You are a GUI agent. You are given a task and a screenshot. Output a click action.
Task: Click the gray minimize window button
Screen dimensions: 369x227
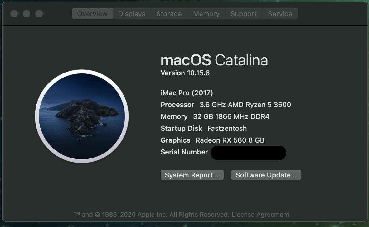click(x=27, y=14)
